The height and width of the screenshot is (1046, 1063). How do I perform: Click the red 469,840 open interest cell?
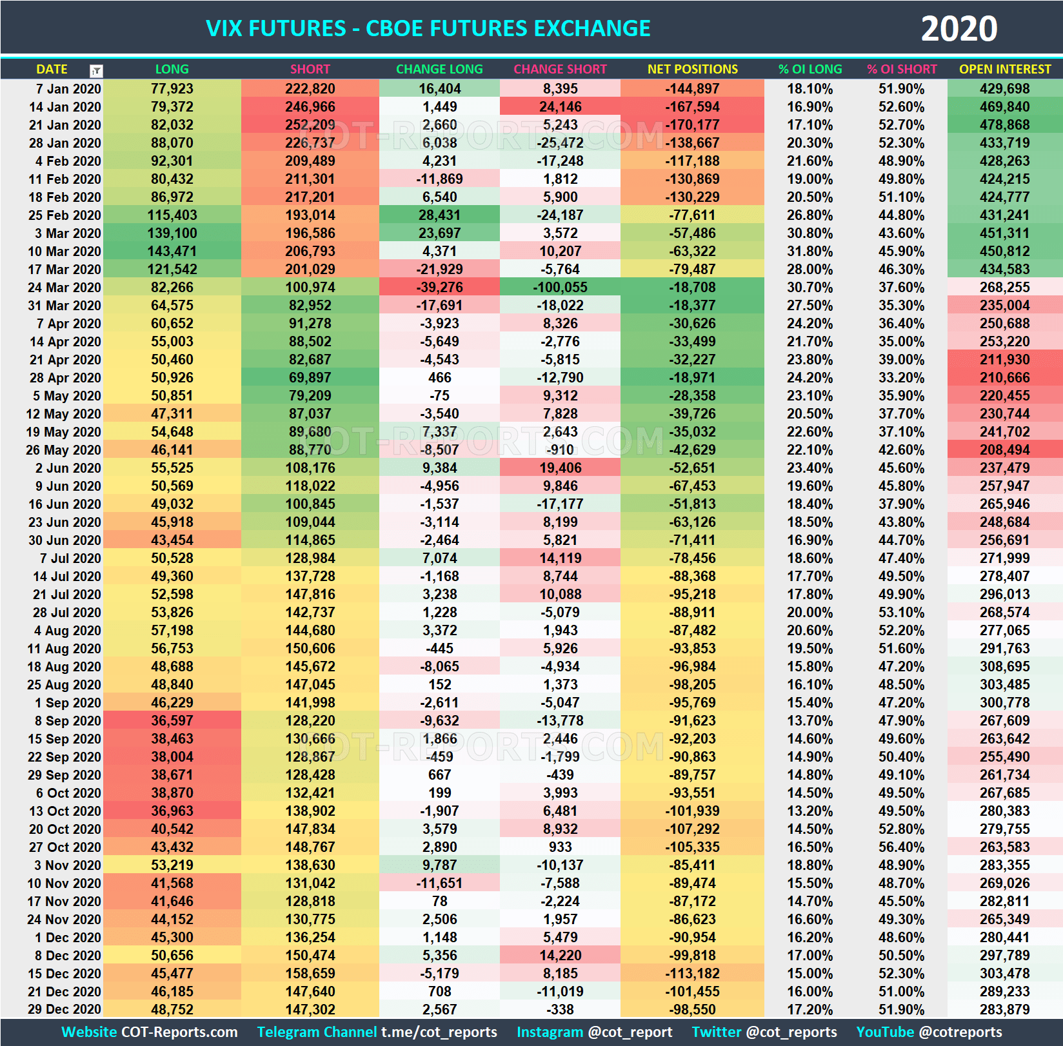(x=1005, y=107)
